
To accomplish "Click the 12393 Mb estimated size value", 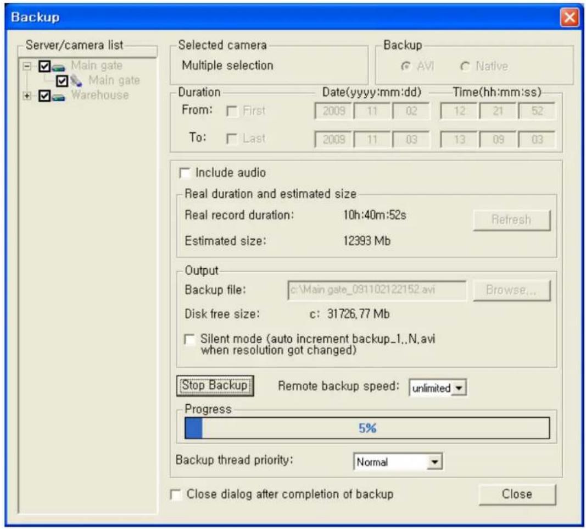I will pyautogui.click(x=367, y=240).
